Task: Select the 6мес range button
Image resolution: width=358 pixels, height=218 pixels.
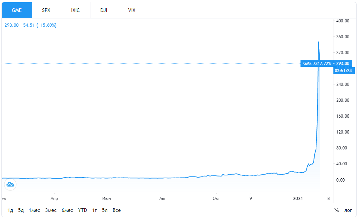Action: coord(67,210)
